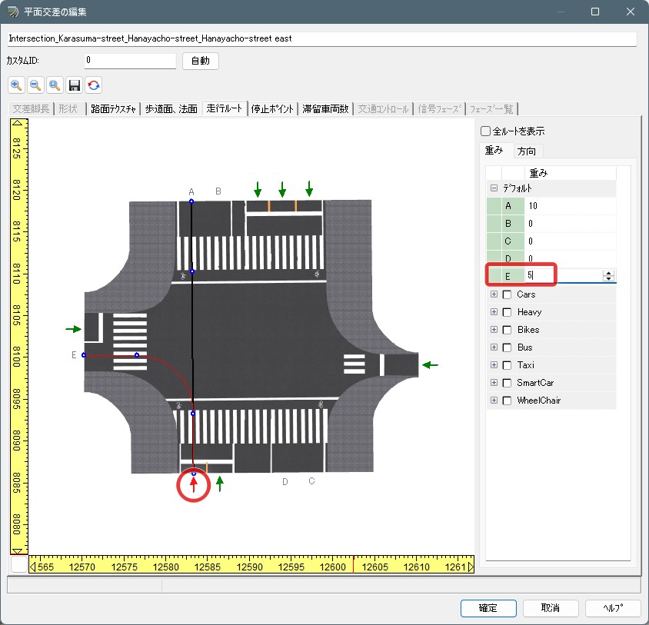649x625 pixels.
Task: Check the Cars vehicle type checkbox
Action: click(x=507, y=294)
